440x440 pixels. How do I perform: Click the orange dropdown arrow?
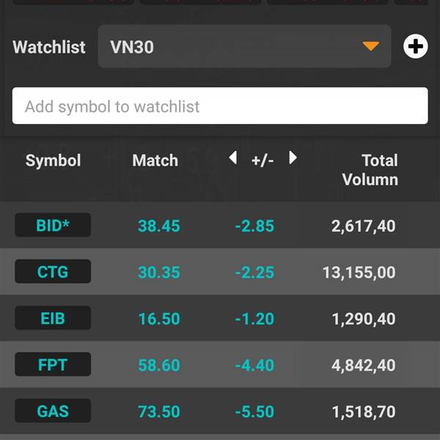coord(370,46)
